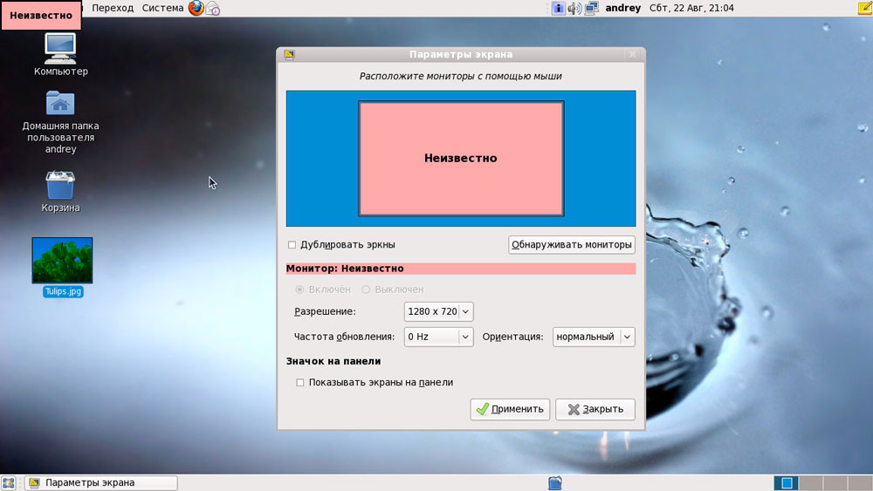Launch Firefox from the top panel
The height and width of the screenshot is (491, 873).
click(x=196, y=8)
